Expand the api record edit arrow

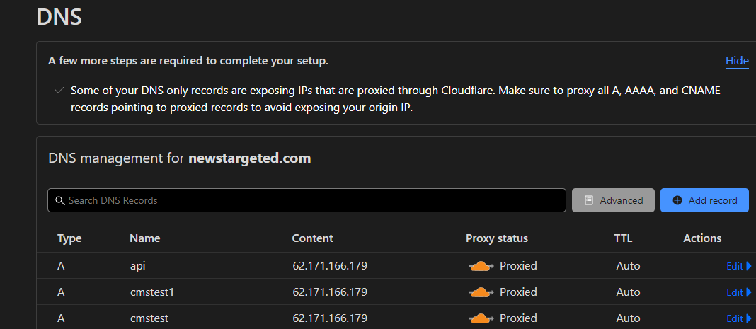(x=749, y=266)
